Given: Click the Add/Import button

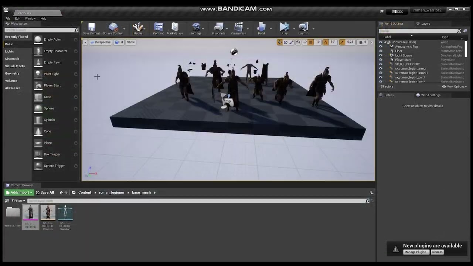Looking at the screenshot, I should click(x=19, y=192).
